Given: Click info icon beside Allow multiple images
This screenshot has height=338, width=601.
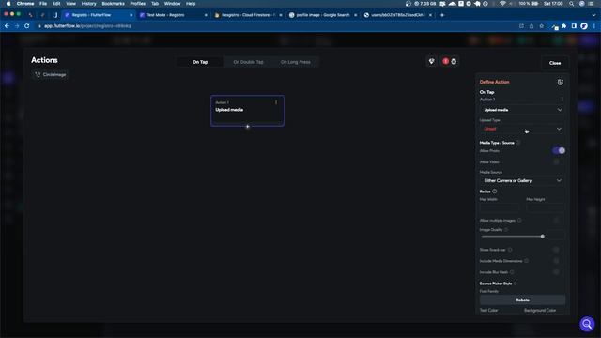Looking at the screenshot, I should pyautogui.click(x=519, y=221).
